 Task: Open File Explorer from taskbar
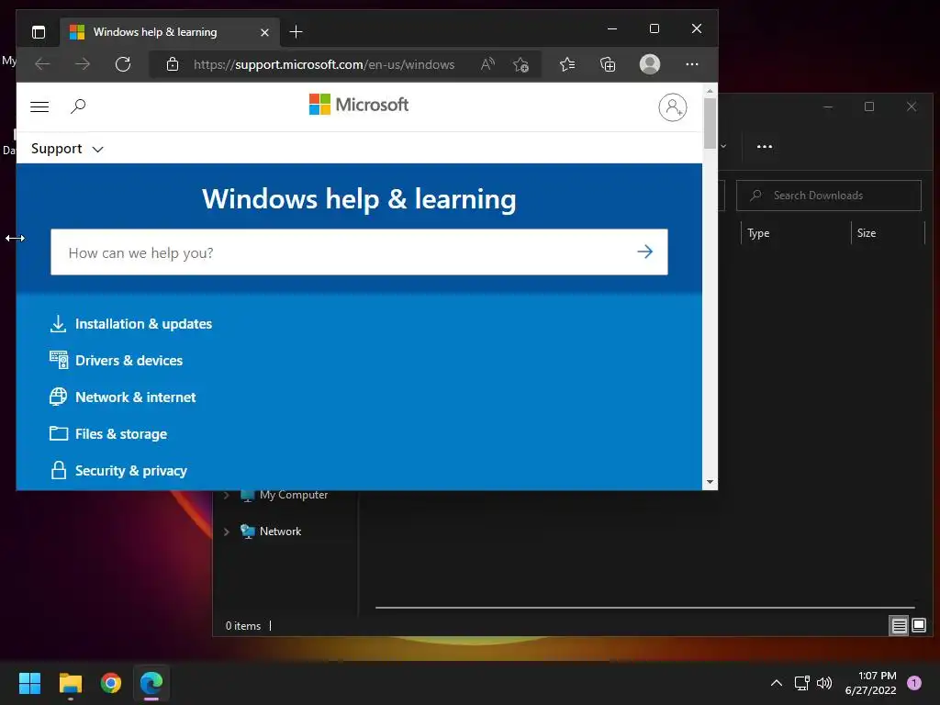[x=70, y=683]
